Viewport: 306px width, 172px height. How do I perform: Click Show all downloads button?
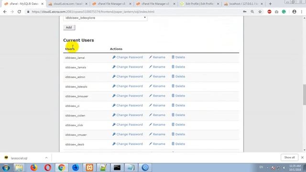(x=289, y=157)
